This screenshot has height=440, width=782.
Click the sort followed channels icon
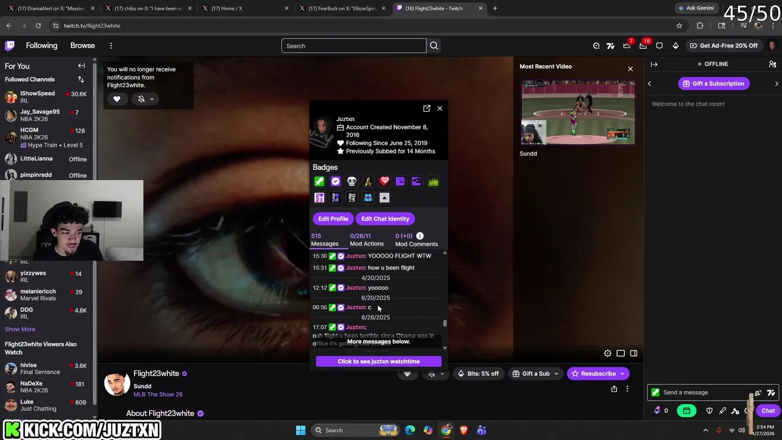[x=81, y=79]
